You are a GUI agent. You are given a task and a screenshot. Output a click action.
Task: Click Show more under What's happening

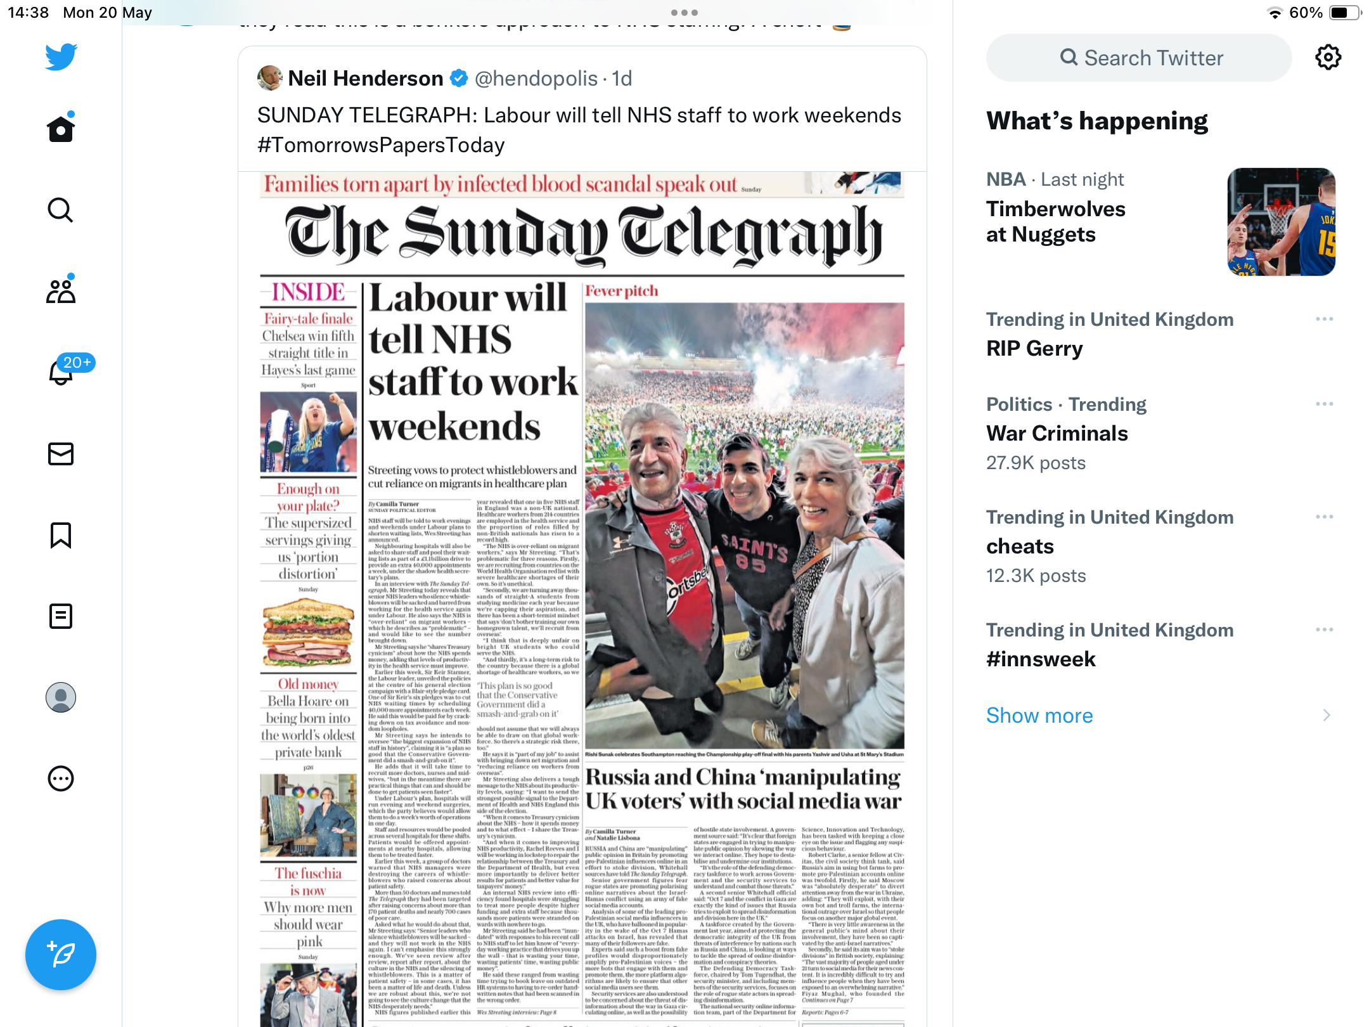coord(1039,715)
